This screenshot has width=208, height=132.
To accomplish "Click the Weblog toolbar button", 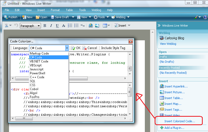I will (x=118, y=17).
